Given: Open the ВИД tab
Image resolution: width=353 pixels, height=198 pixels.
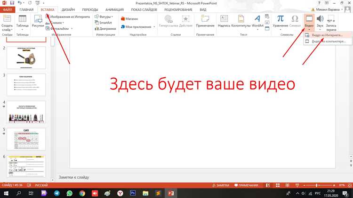Looking at the screenshot, I should tap(203, 10).
